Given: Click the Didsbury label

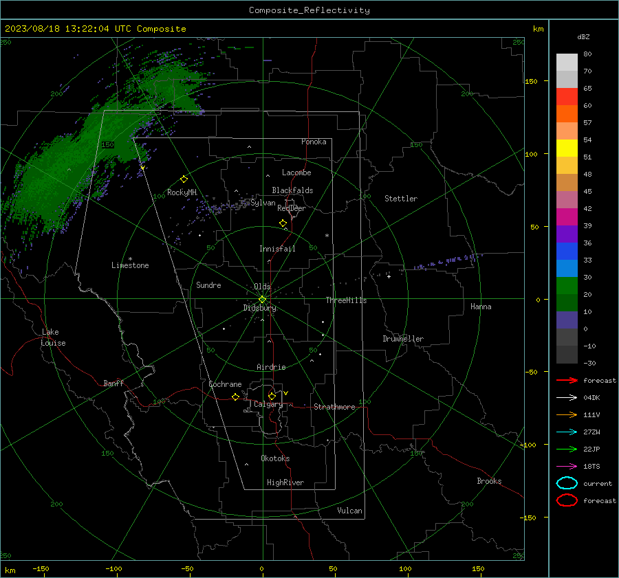Looking at the screenshot, I should click(x=259, y=308).
